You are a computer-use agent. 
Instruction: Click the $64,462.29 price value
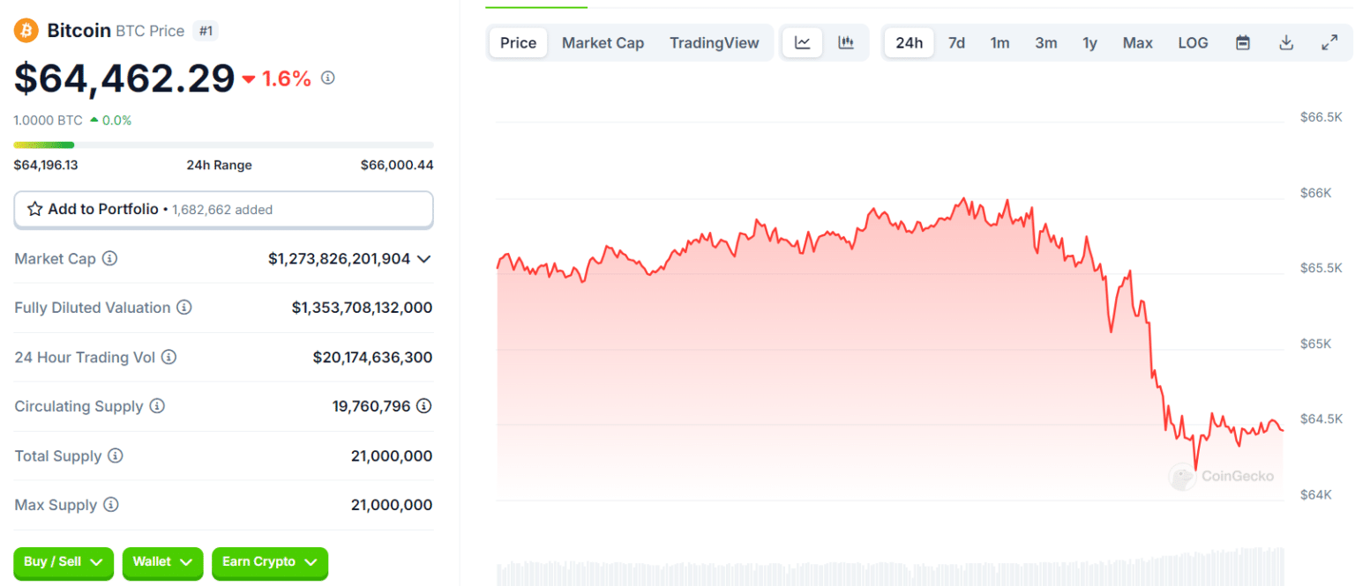[124, 78]
